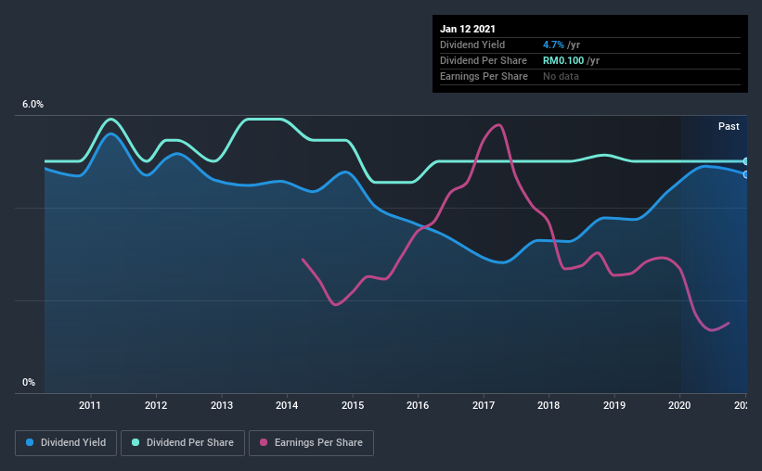Screen dimensions: 762x471
Task: Click the pink Earnings Per Share legend dot
Action: click(264, 442)
